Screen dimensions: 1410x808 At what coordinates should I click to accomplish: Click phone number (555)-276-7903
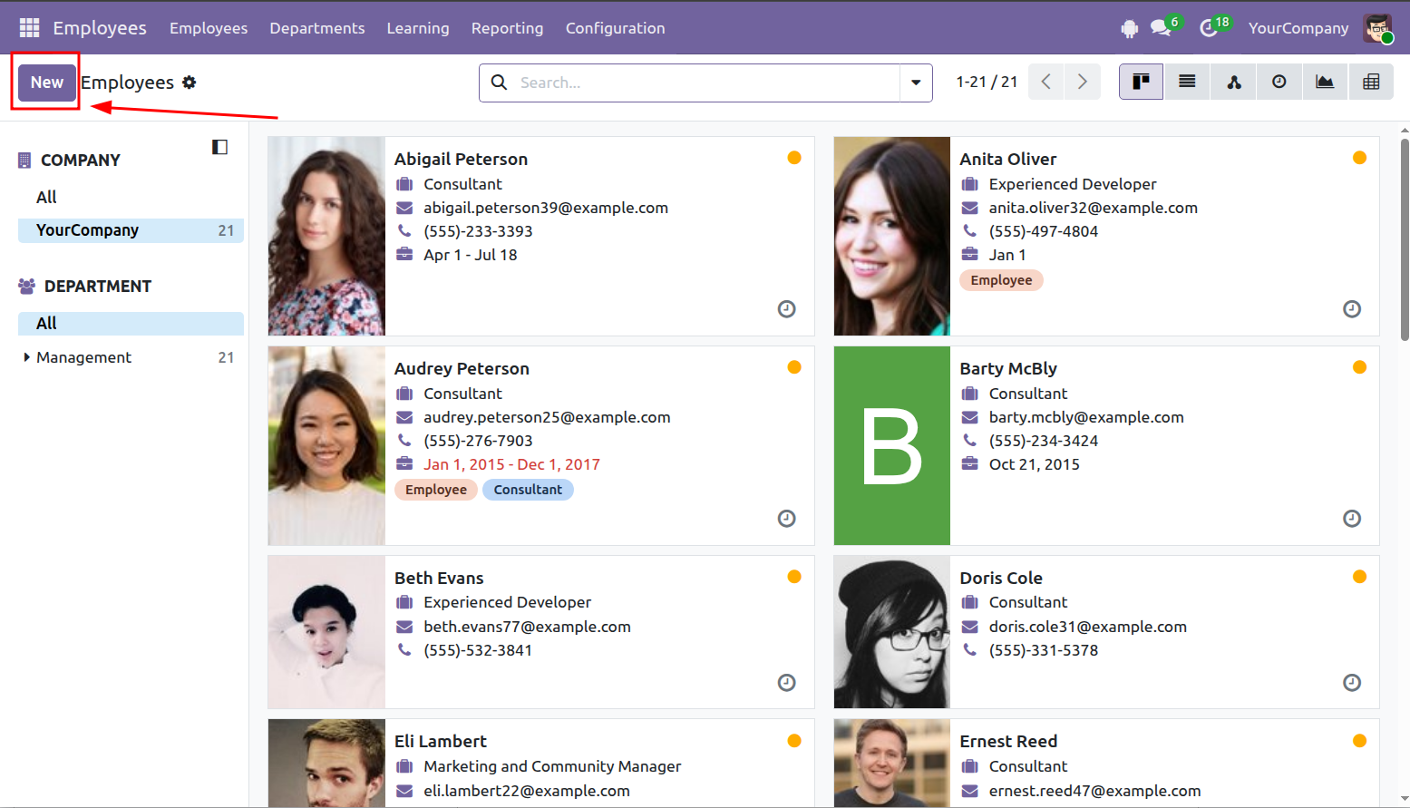478,441
